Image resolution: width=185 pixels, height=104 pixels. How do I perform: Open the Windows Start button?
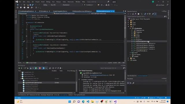[x=70, y=101]
